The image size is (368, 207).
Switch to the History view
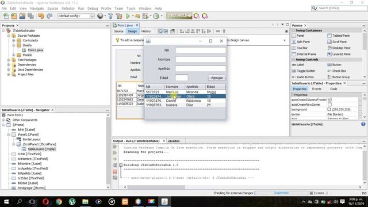pyautogui.click(x=146, y=31)
